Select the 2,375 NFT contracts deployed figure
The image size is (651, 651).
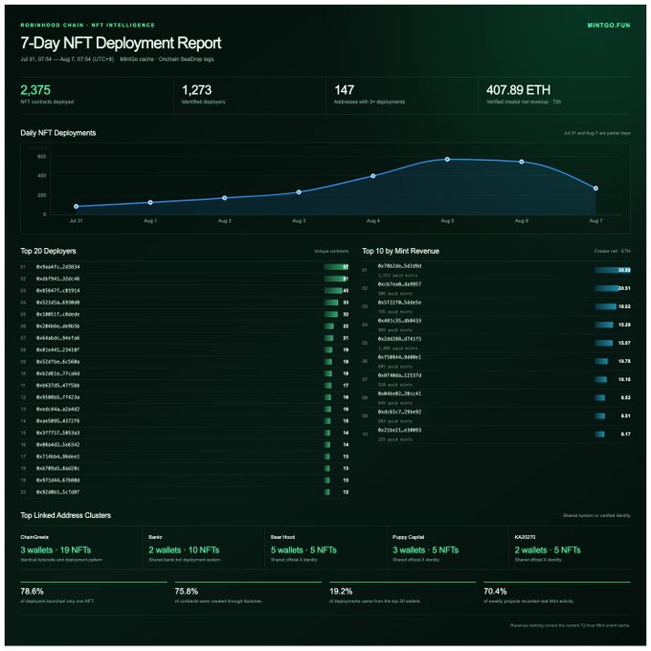35,90
